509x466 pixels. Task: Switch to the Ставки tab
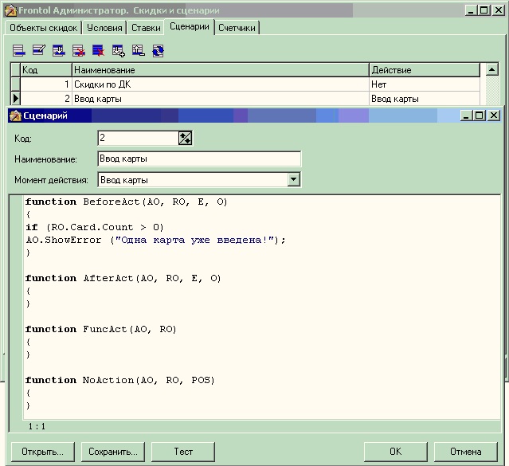[146, 28]
